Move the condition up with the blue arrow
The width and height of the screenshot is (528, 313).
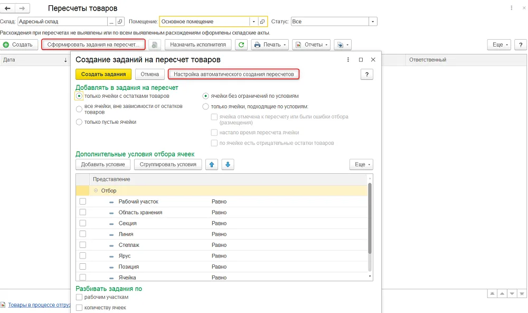[x=212, y=164]
